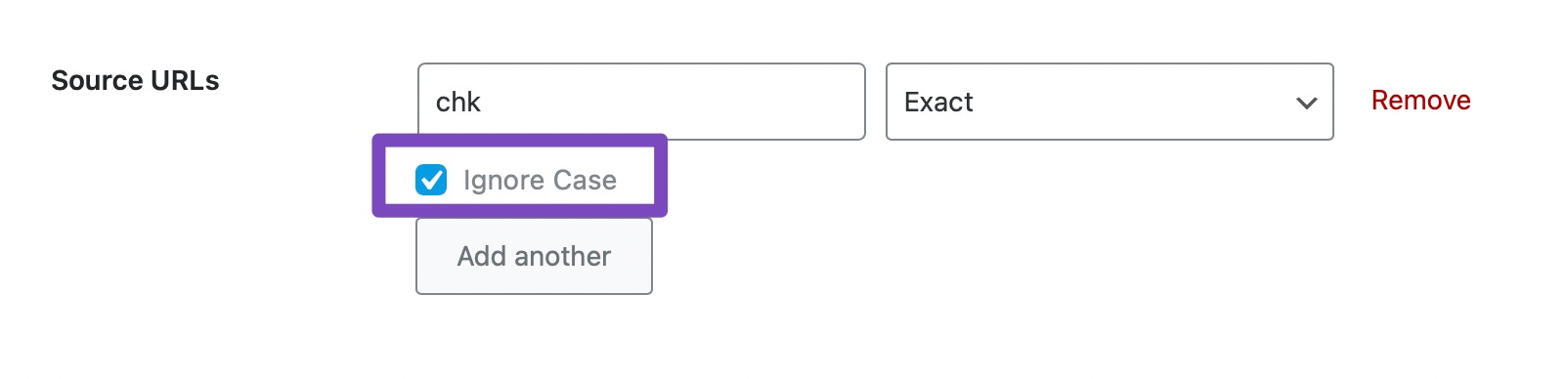
Task: Uncheck the Ignore Case checkbox
Action: pyautogui.click(x=431, y=180)
